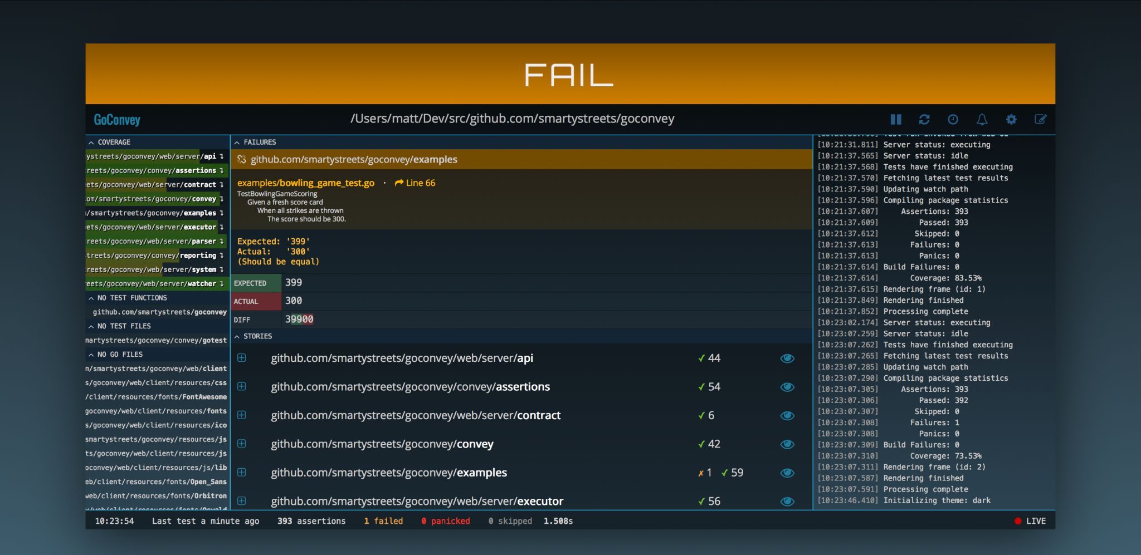
Task: Click the ACTUAL value 300
Action: pyautogui.click(x=294, y=301)
